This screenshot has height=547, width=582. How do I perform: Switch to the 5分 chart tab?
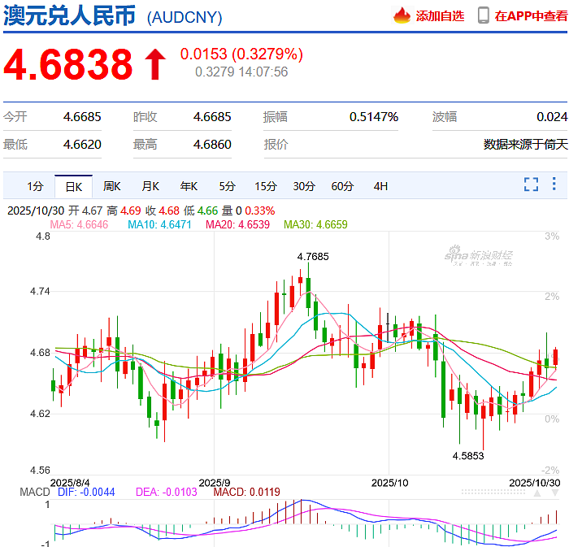(227, 186)
